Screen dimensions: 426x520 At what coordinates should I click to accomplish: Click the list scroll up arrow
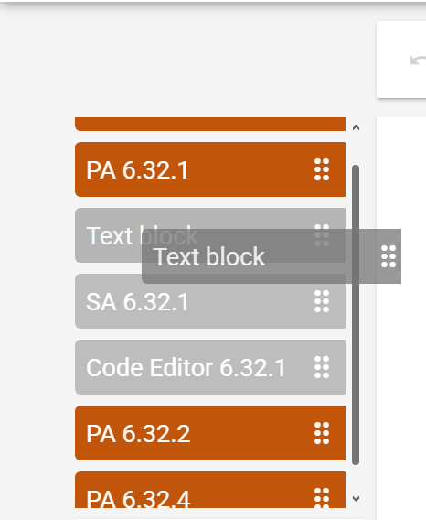357,127
